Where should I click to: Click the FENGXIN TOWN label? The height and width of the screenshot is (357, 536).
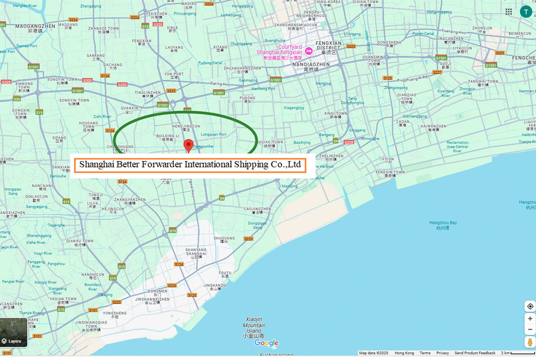(390, 174)
